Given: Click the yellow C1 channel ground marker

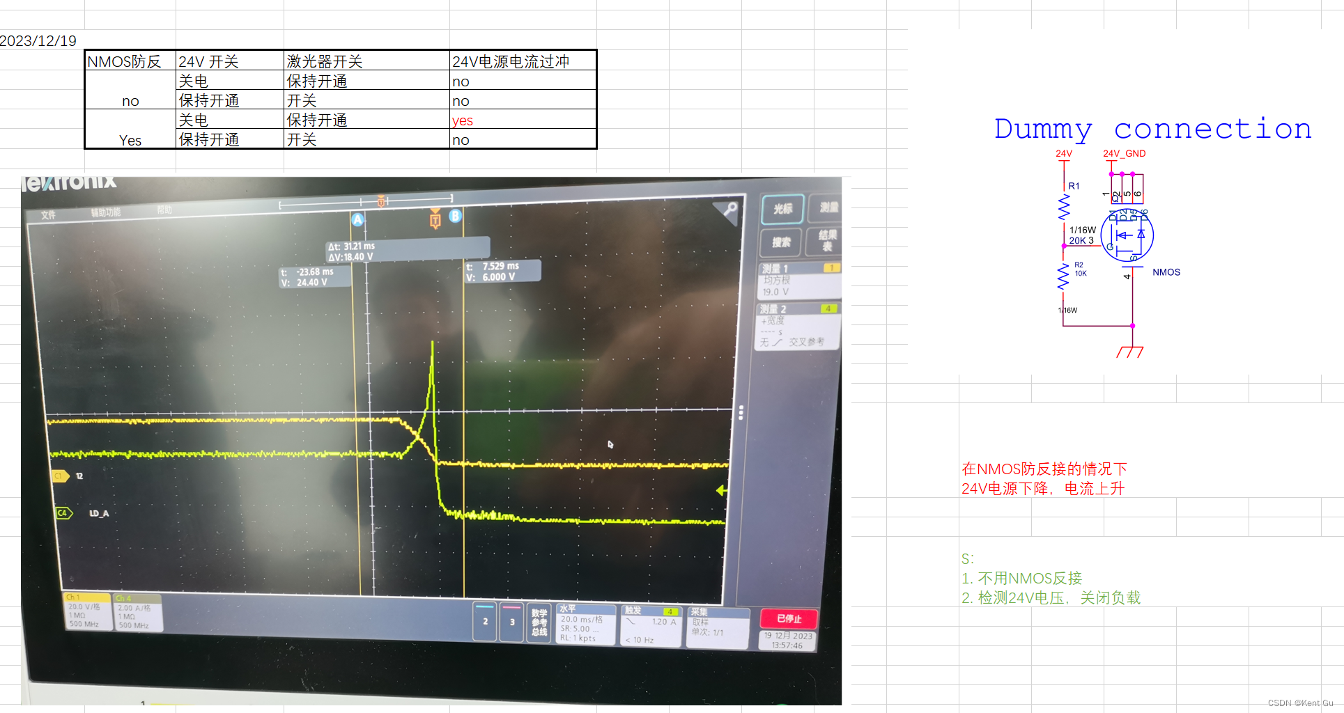Looking at the screenshot, I should tap(61, 476).
